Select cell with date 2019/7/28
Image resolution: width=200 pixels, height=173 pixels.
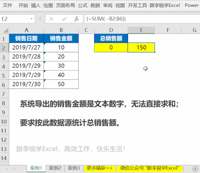point(26,57)
